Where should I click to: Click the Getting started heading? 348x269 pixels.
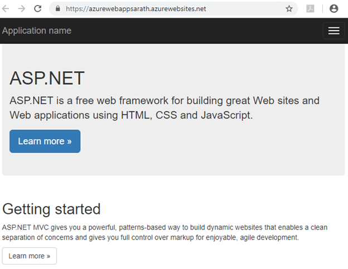[x=51, y=209]
